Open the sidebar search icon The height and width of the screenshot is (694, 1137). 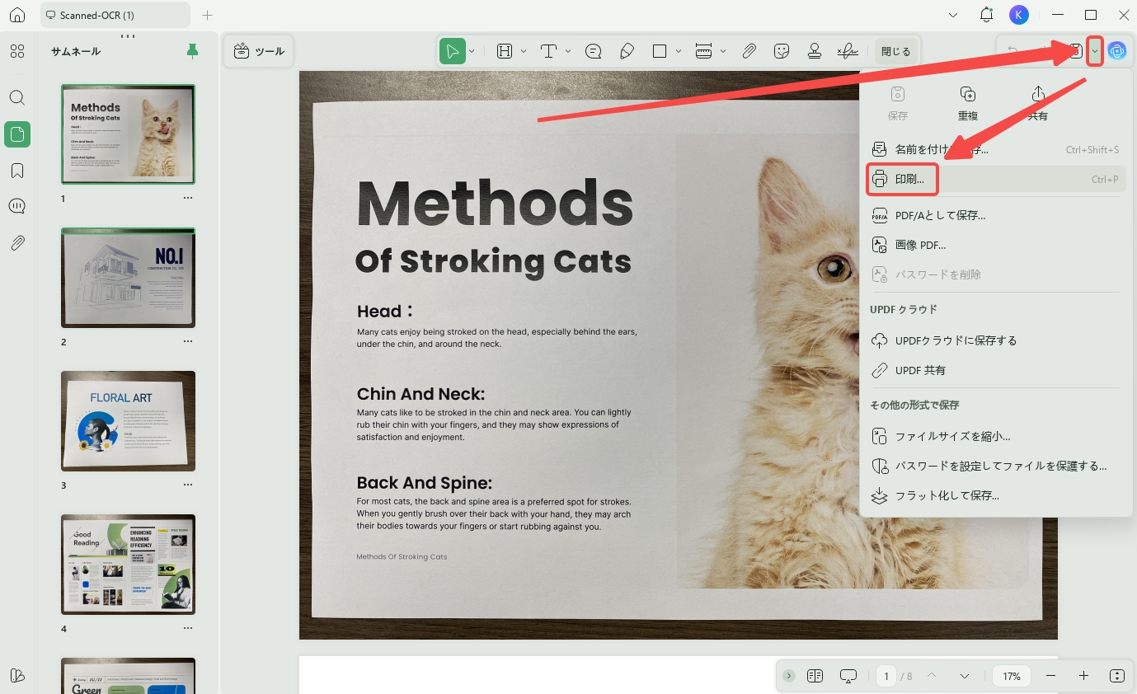(17, 97)
